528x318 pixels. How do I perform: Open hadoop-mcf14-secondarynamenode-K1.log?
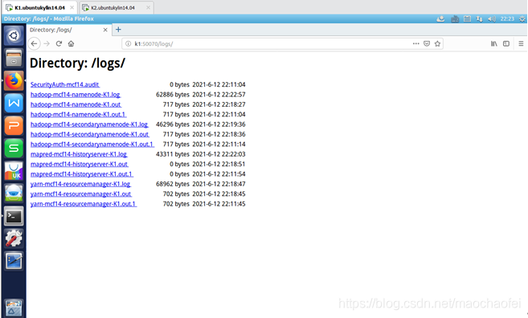click(89, 124)
